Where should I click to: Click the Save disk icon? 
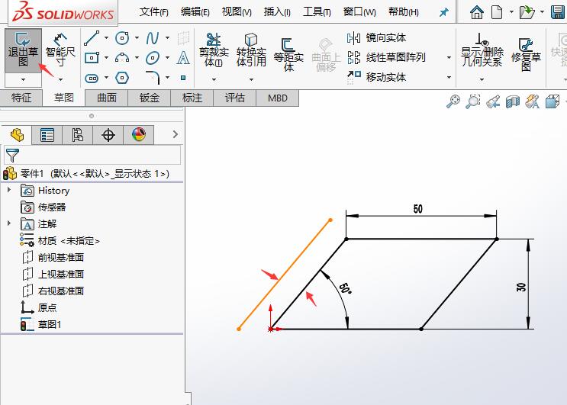point(559,12)
